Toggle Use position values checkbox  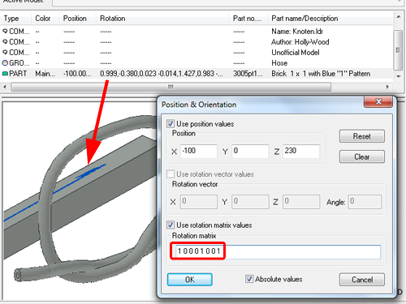pyautogui.click(x=171, y=124)
